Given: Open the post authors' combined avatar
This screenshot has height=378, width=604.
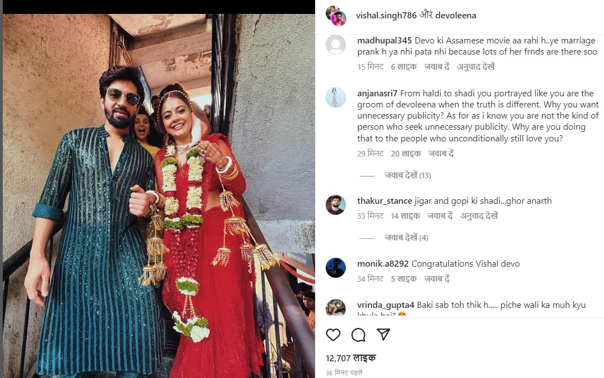Looking at the screenshot, I should tap(336, 16).
